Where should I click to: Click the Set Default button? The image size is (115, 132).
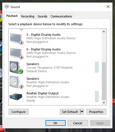click(70, 112)
